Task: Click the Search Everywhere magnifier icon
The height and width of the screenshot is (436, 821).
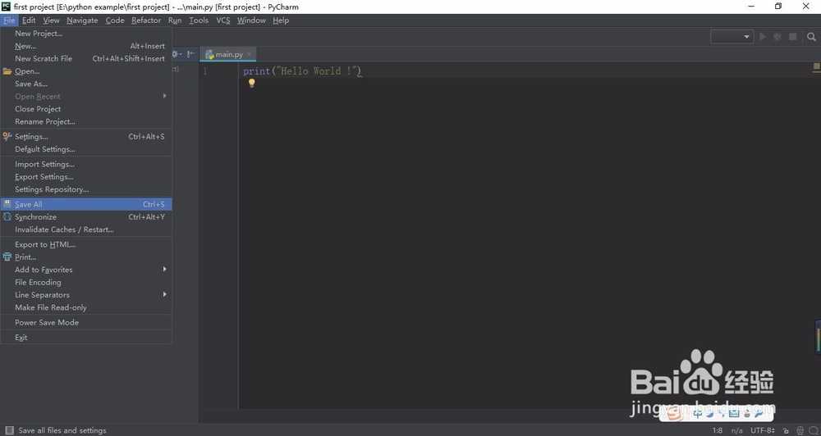Action: (x=811, y=37)
